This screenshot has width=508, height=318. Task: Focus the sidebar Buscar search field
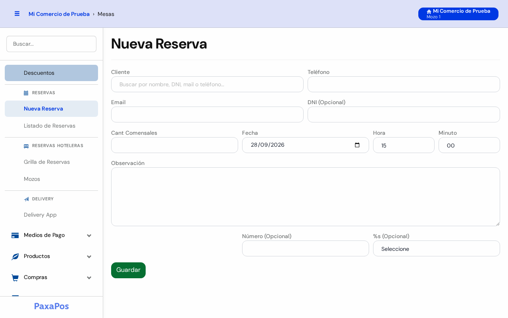51,44
